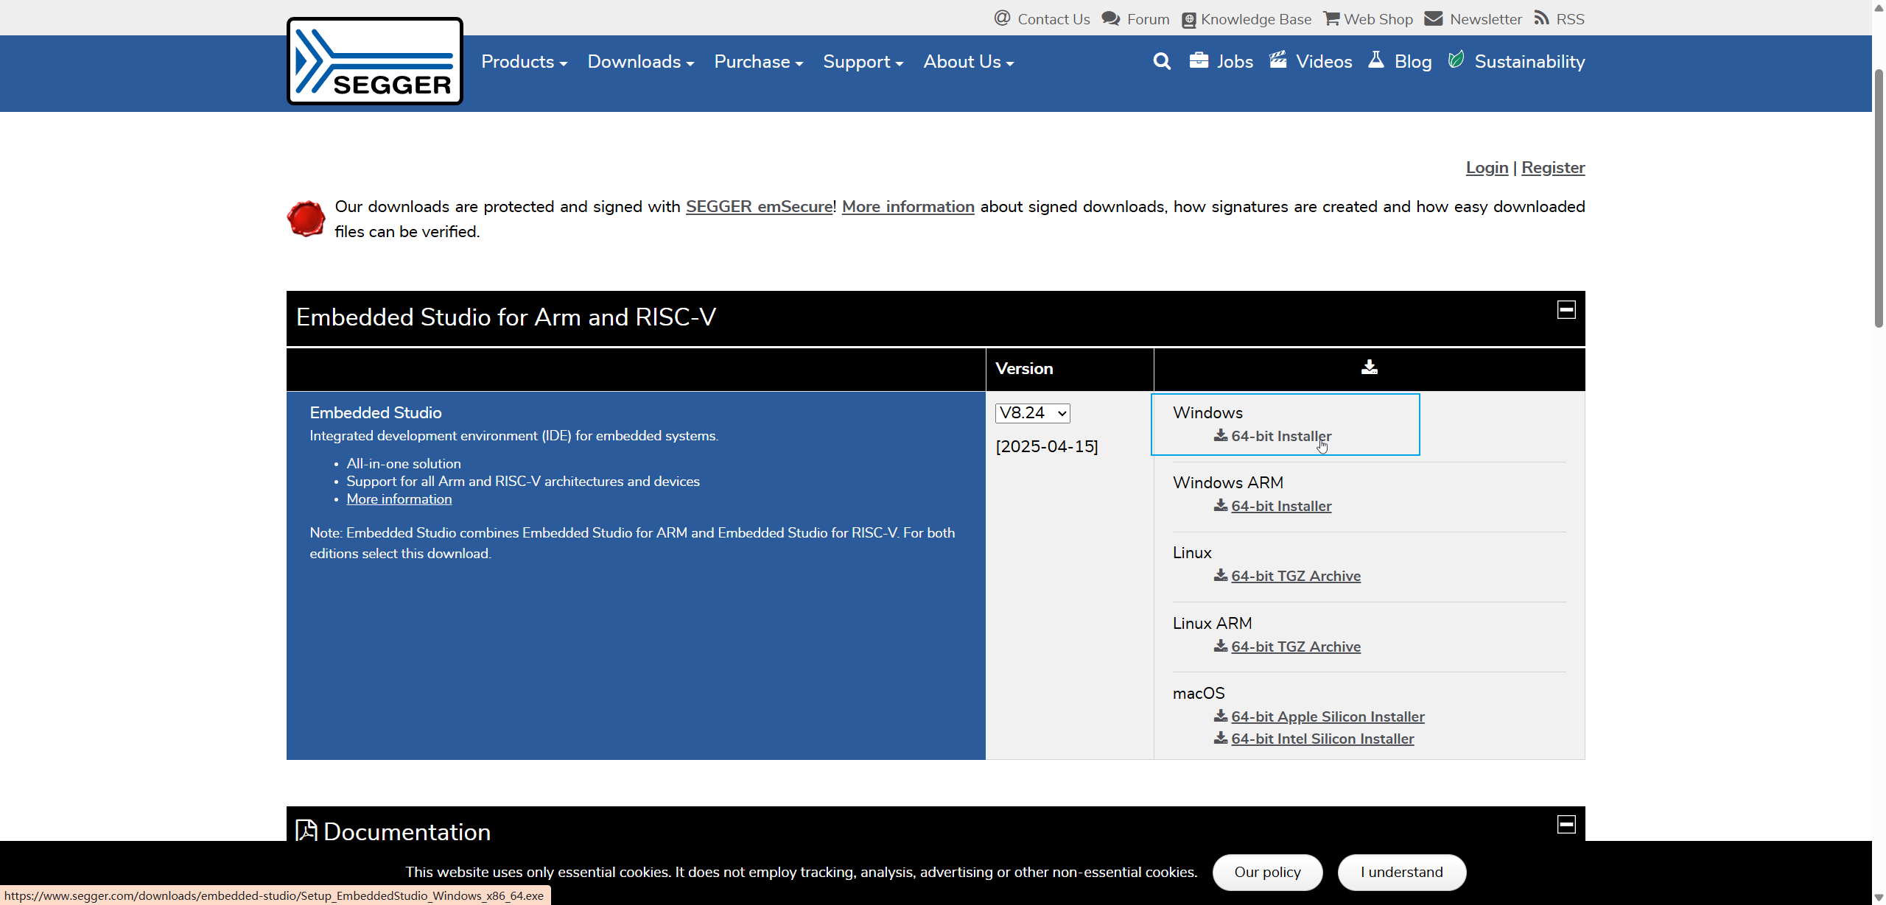The image size is (1886, 905).
Task: Click the Version column header
Action: [x=1024, y=369]
